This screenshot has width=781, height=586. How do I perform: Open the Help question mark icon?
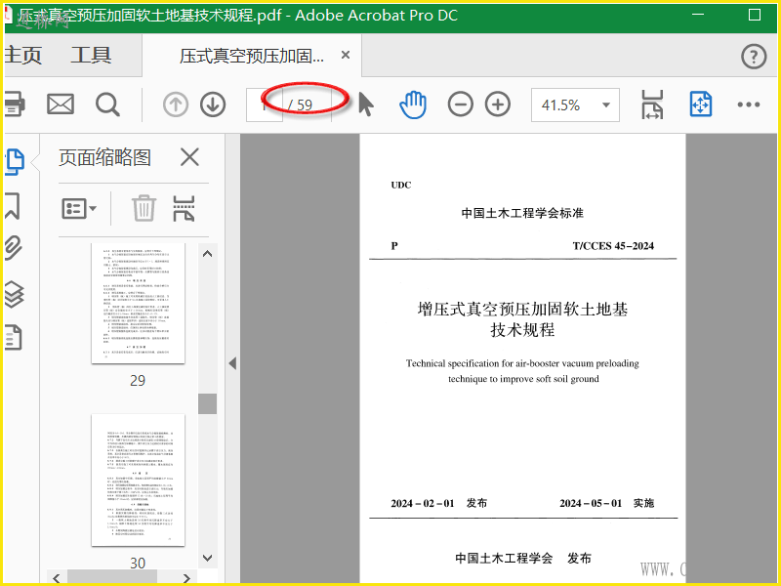[x=754, y=57]
